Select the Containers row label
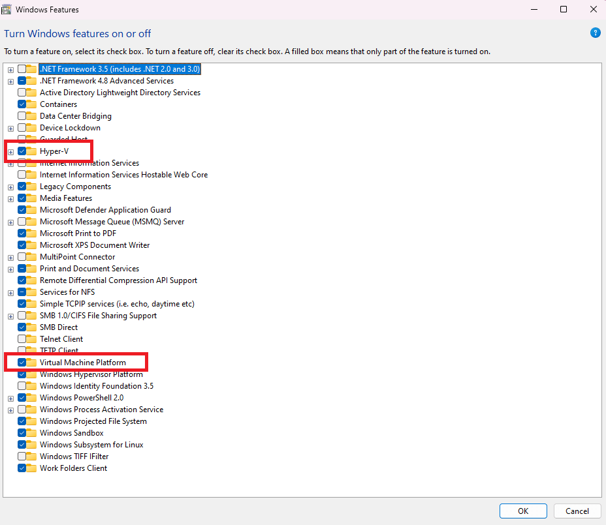The height and width of the screenshot is (525, 606). [58, 104]
